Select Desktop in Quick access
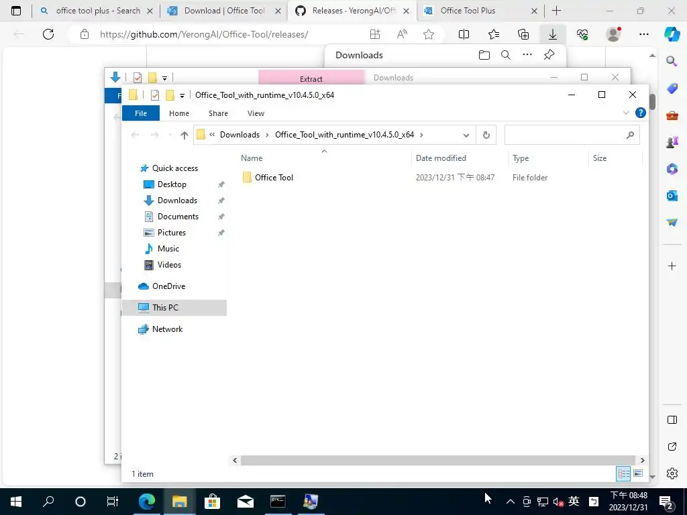This screenshot has height=515, width=687. point(172,184)
